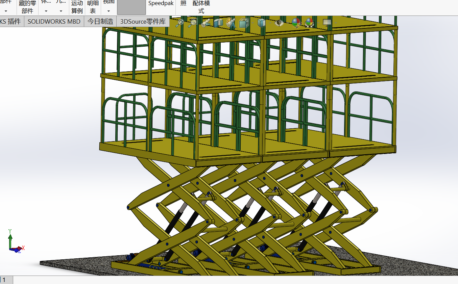Open Edit Appearance color ball with pencil
Image resolution: width=458 pixels, height=284 pixels.
tap(296, 23)
